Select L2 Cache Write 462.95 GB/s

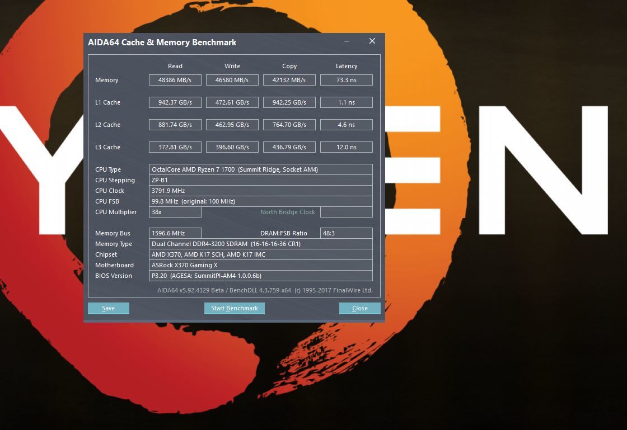click(232, 125)
